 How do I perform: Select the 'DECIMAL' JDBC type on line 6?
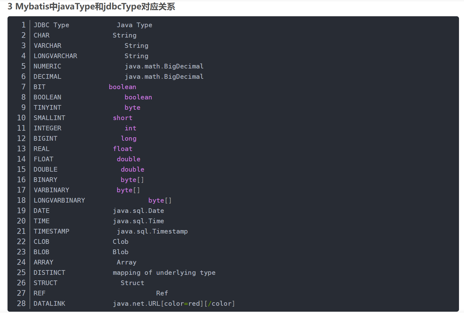coord(48,77)
